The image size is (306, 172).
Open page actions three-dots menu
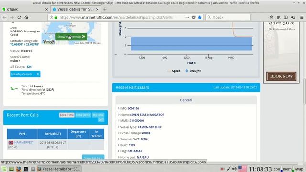(187, 17)
